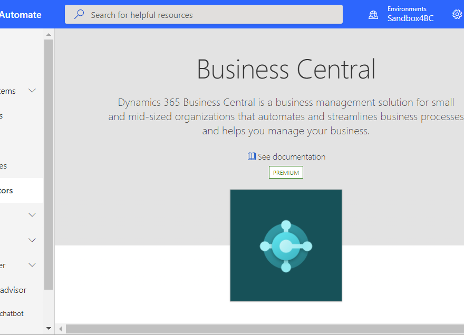This screenshot has width=464, height=335.
Task: Focus the Search for helpful resources field
Action: click(x=204, y=14)
